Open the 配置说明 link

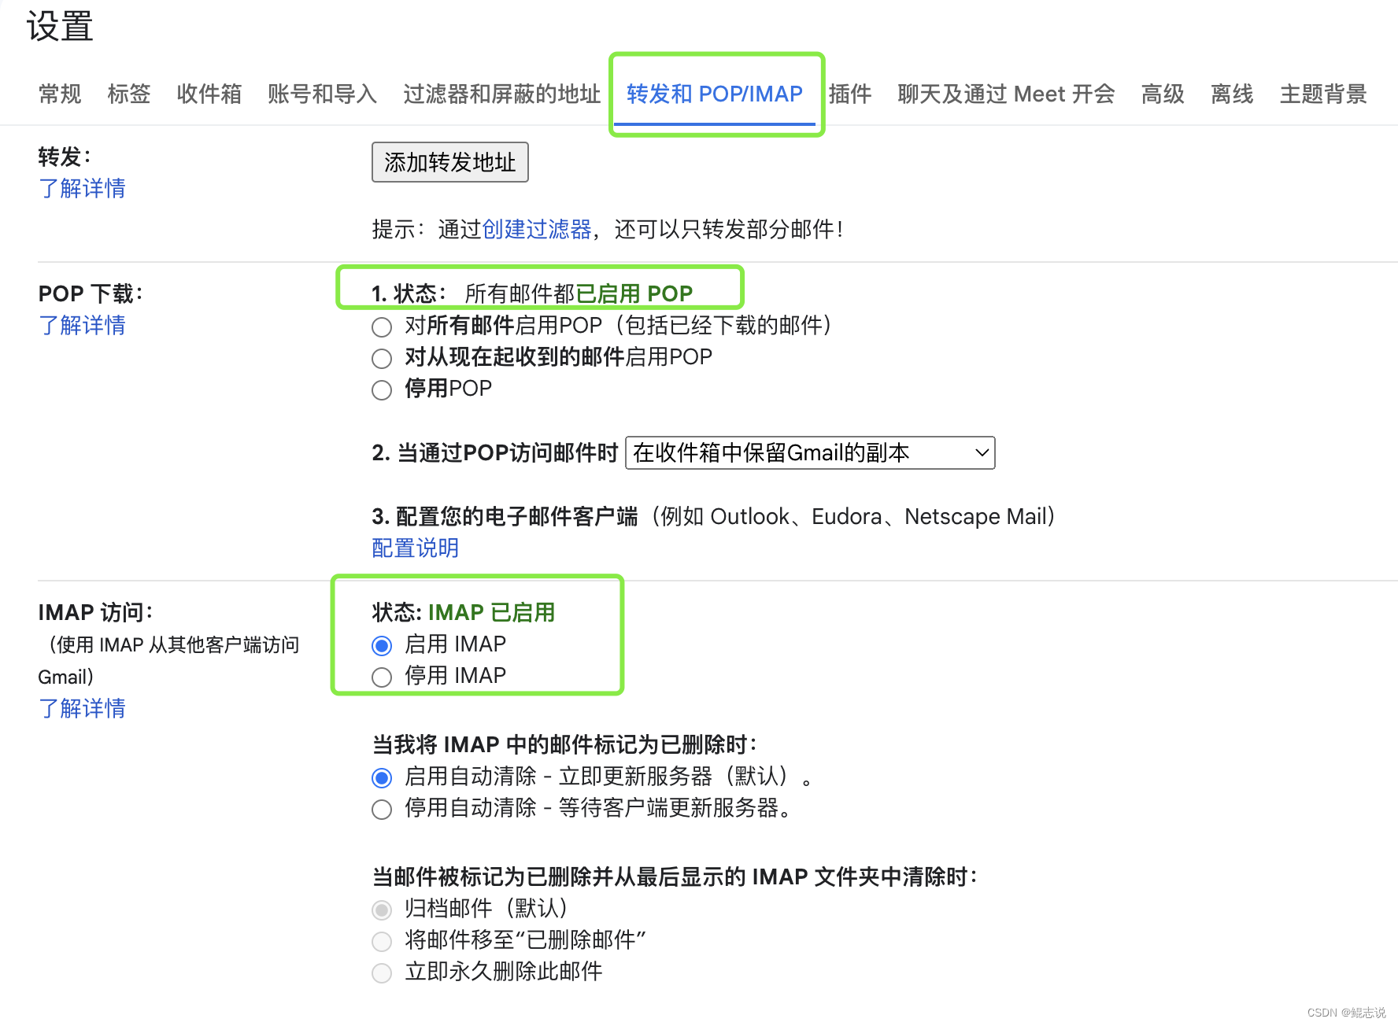point(415,548)
